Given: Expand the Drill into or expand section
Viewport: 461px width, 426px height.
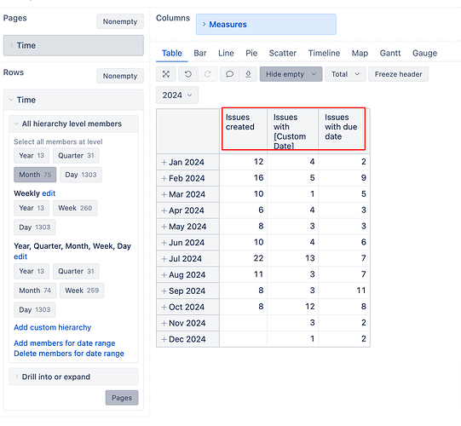Looking at the screenshot, I should coord(73,377).
